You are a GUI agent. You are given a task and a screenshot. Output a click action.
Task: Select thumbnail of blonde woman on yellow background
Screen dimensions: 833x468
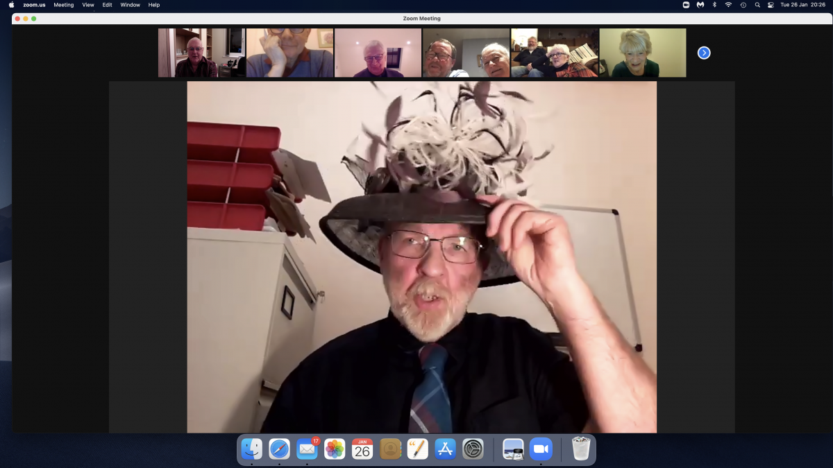643,53
